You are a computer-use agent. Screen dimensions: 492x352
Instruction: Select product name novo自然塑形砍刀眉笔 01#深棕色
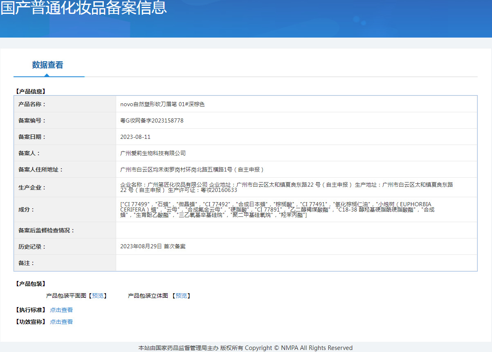162,104
